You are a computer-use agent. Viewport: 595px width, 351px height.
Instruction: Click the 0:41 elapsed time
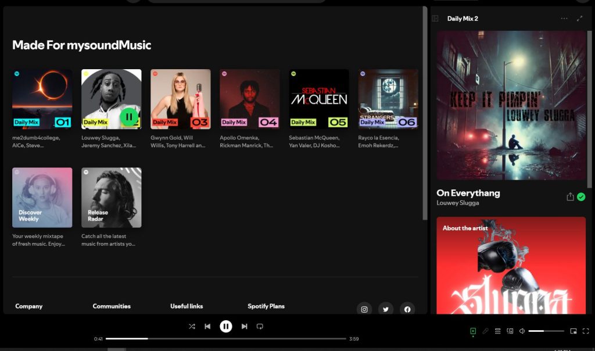coord(98,339)
